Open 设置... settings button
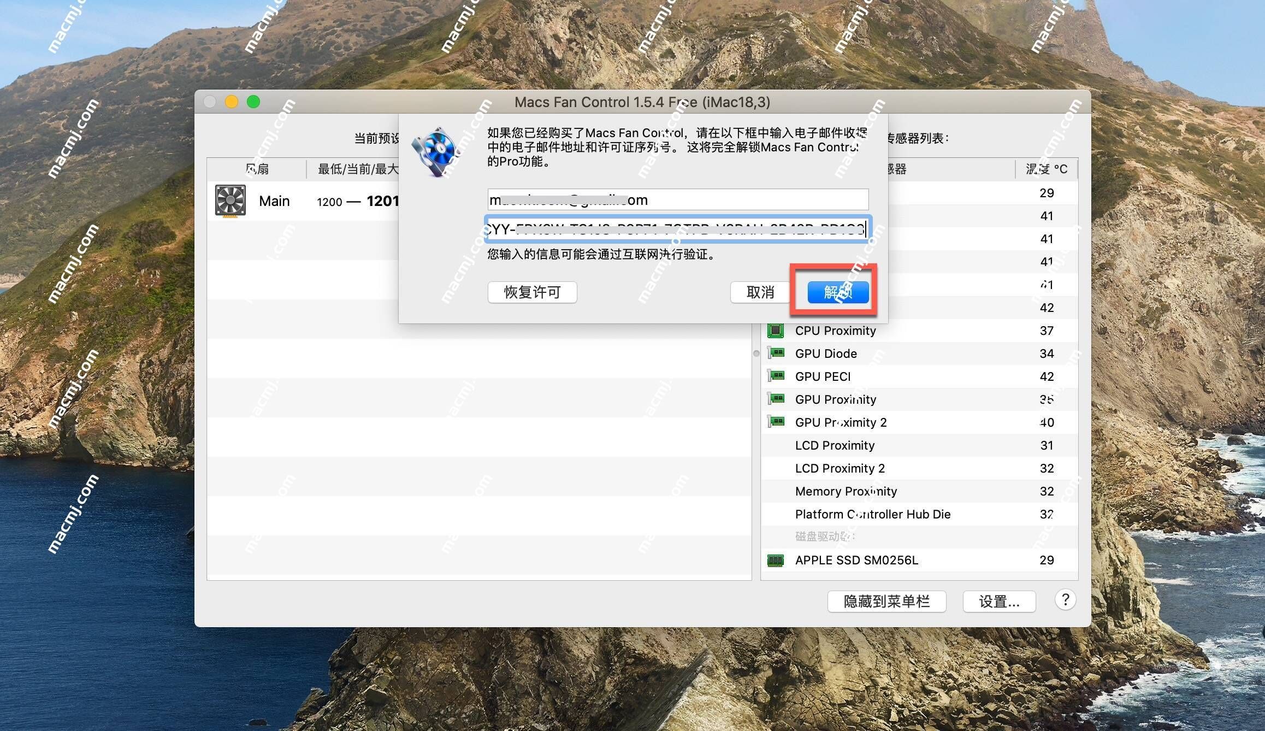Viewport: 1265px width, 731px height. 999,602
